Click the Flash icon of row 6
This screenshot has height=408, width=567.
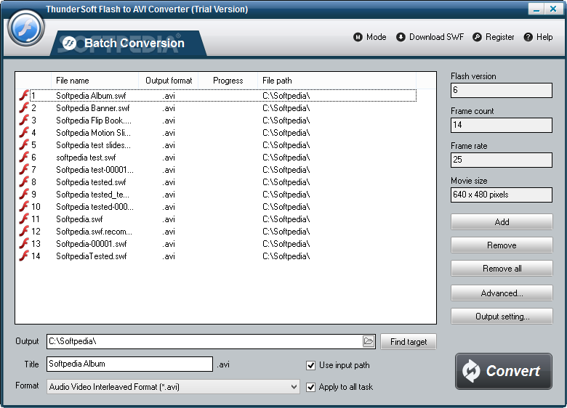[24, 157]
